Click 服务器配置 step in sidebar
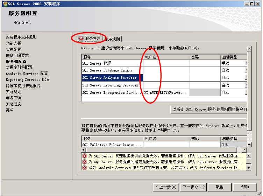 [16, 62]
